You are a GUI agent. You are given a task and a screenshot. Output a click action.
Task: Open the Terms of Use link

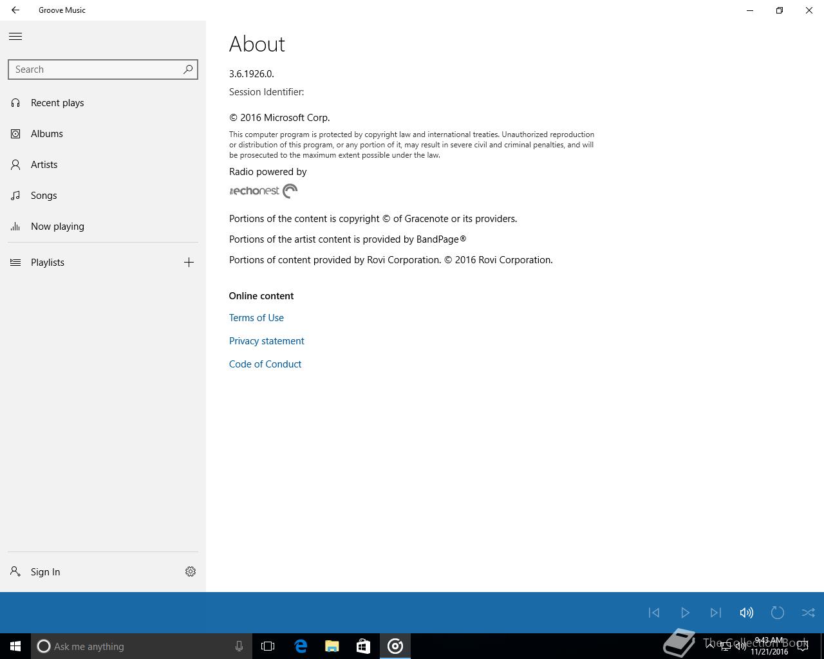[256, 317]
